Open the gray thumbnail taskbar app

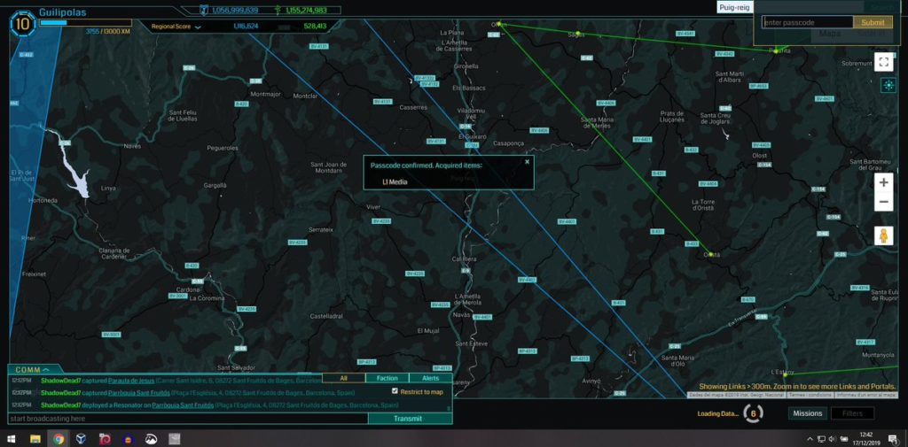175,439
